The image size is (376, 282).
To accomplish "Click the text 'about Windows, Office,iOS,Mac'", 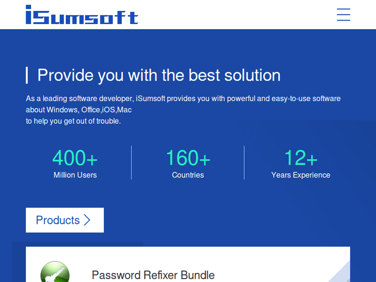I will click(x=79, y=110).
